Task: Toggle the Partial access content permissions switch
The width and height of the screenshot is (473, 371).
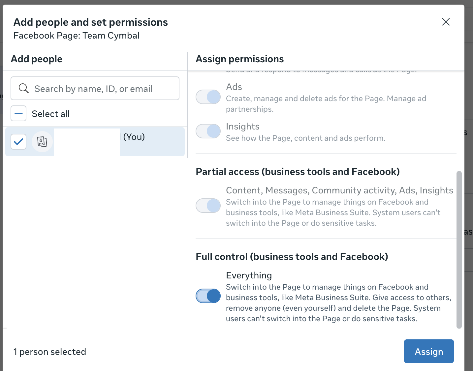Action: click(x=208, y=206)
